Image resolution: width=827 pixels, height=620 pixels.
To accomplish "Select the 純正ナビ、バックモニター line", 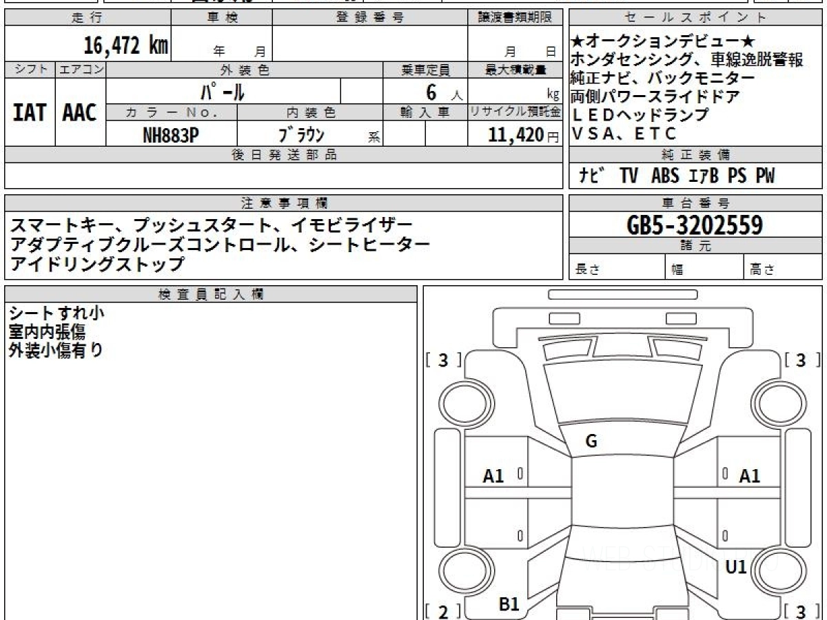I will click(662, 79).
